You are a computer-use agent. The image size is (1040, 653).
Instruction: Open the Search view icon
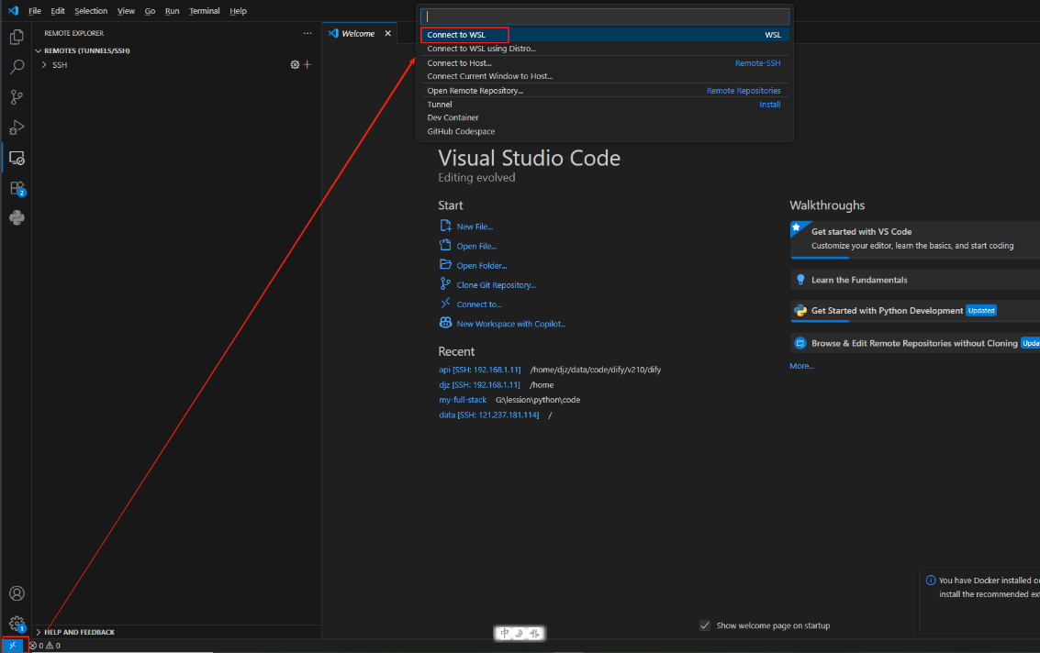17,67
